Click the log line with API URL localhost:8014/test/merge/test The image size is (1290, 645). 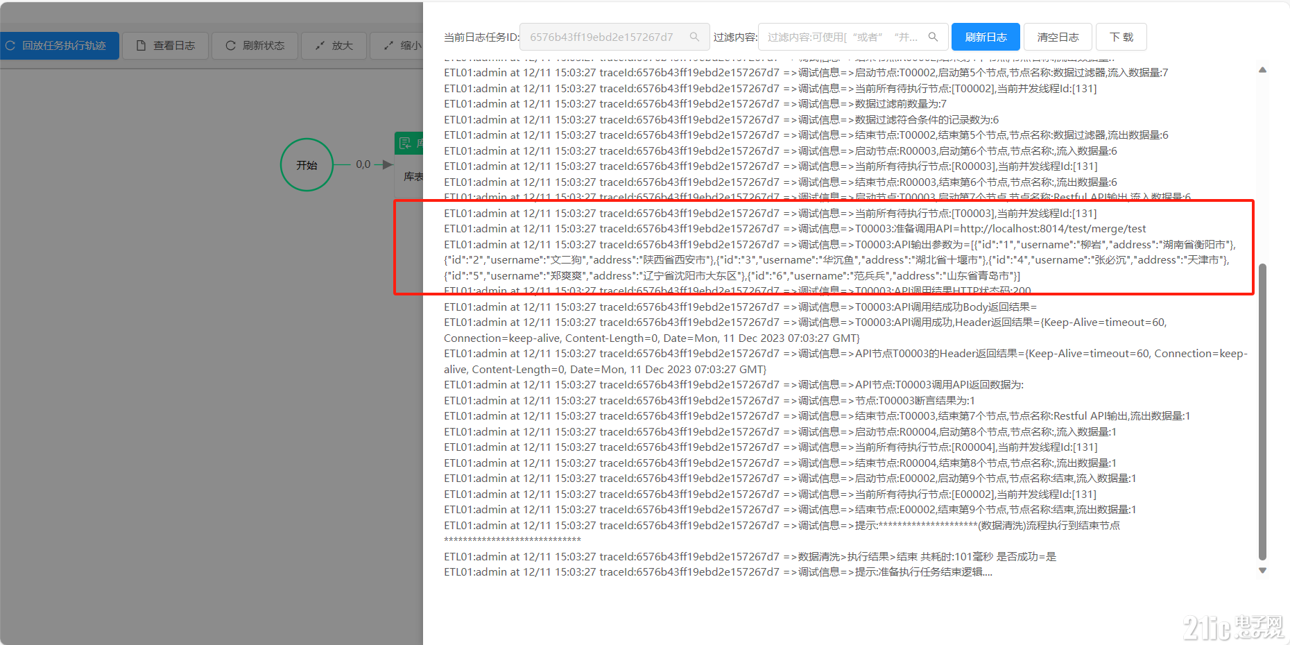coord(795,229)
